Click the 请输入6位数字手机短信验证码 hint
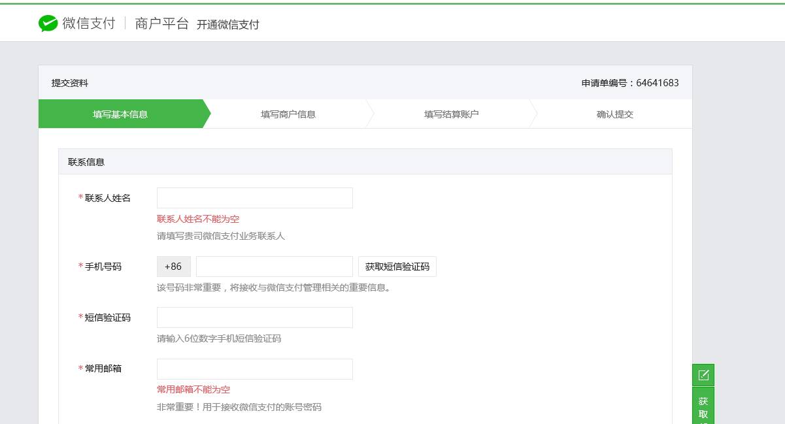Viewport: 785px width, 424px height. tap(219, 338)
